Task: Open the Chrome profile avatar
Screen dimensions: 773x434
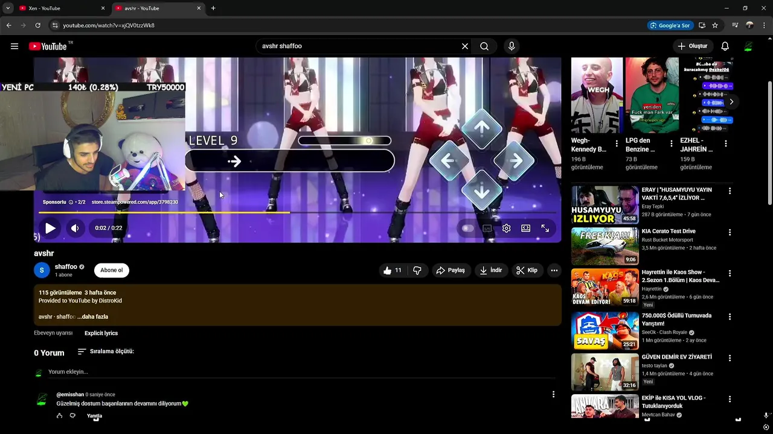Action: [749, 25]
